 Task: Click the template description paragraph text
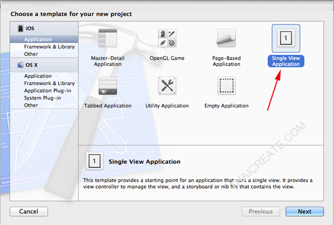(198, 183)
